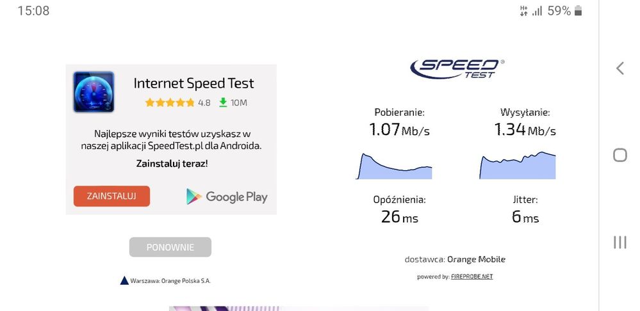Tap the SpeedTest logo

point(457,68)
